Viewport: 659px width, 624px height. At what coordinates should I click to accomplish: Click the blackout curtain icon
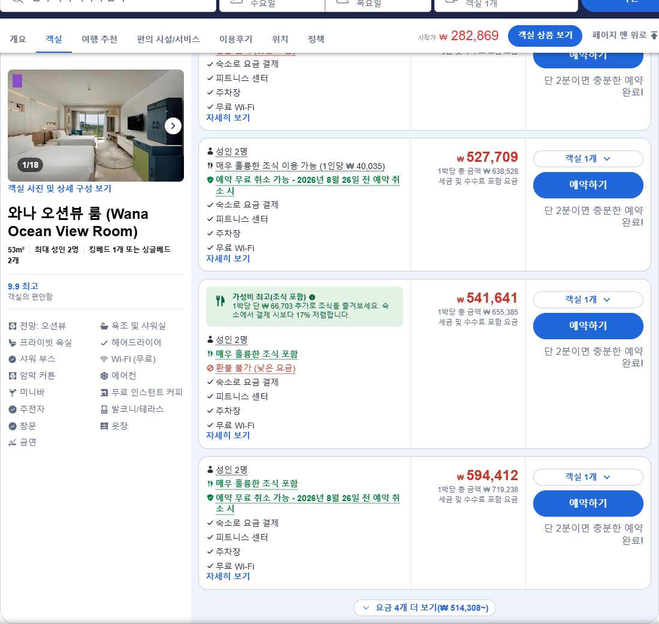[13, 376]
